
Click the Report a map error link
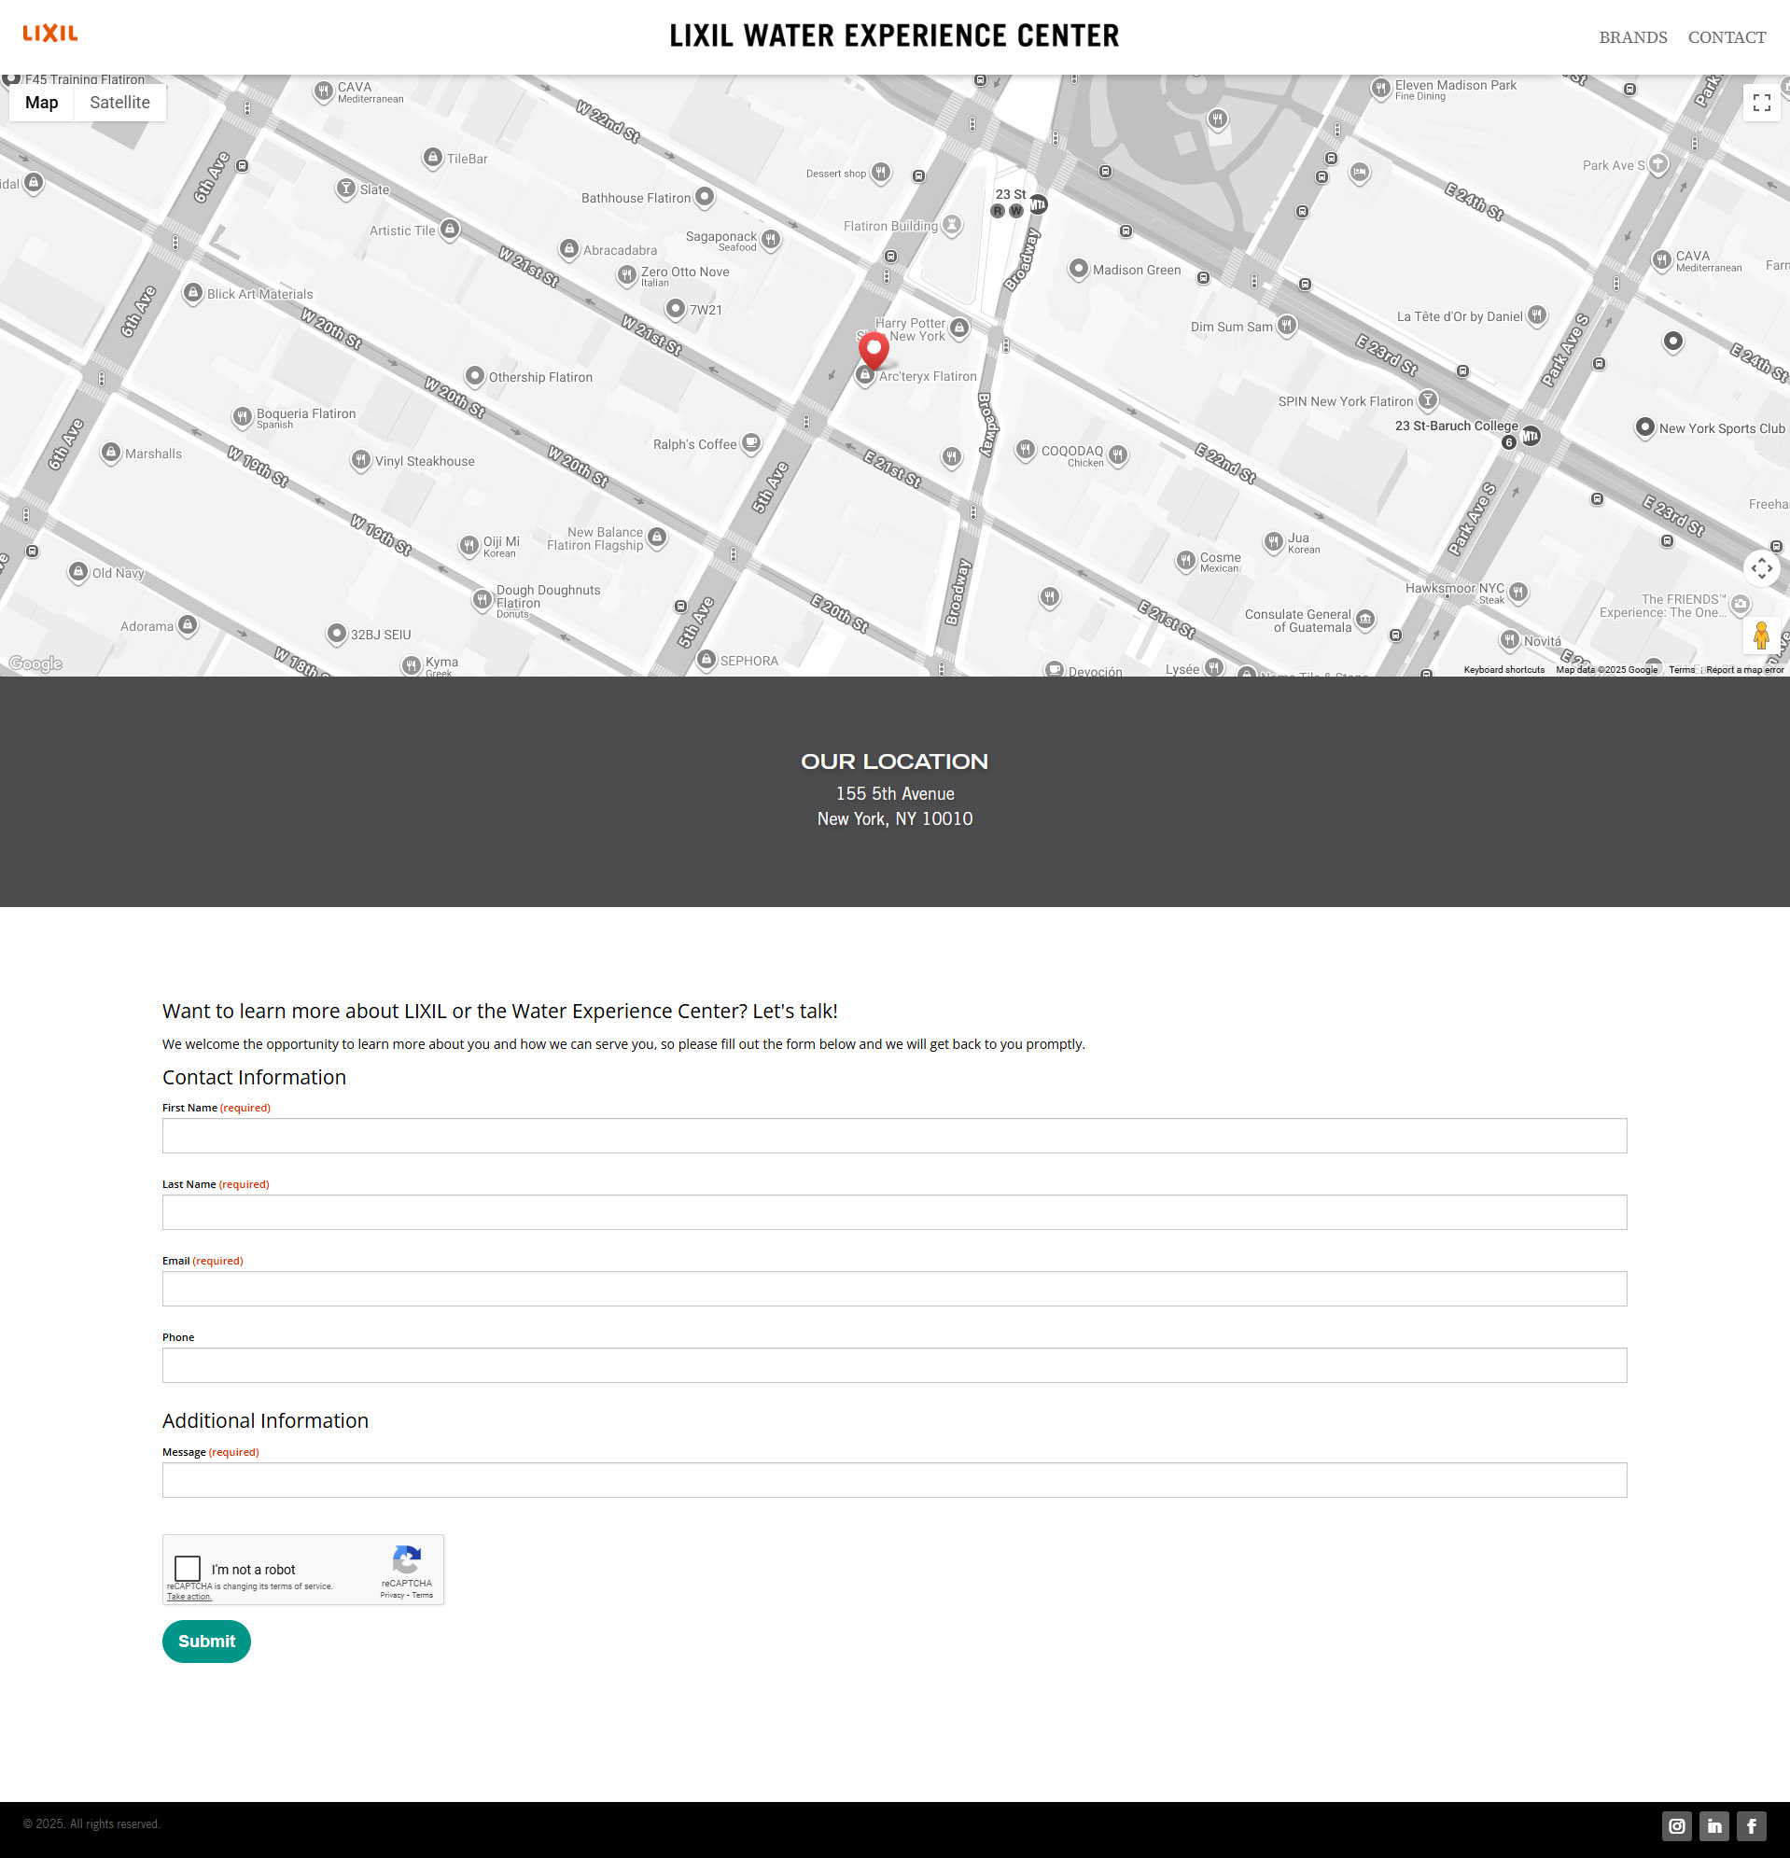point(1743,670)
